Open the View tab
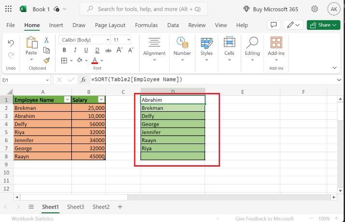The height and width of the screenshot is (222, 345). point(221,25)
